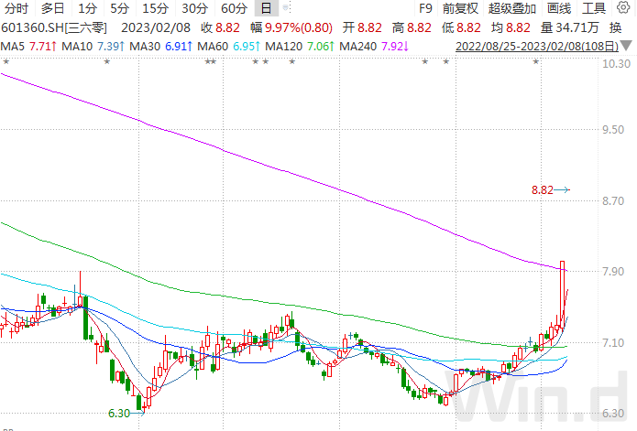The width and height of the screenshot is (637, 431).
Task: Click the date 2023/02/08 in header
Action: pyautogui.click(x=156, y=27)
